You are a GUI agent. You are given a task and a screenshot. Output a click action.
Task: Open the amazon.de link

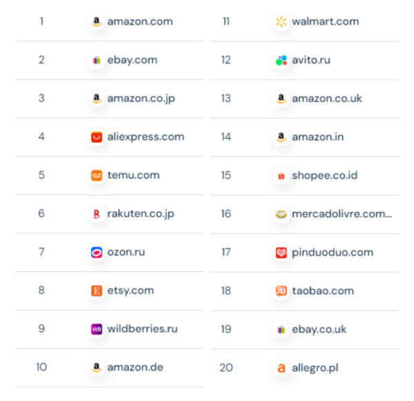(x=135, y=367)
